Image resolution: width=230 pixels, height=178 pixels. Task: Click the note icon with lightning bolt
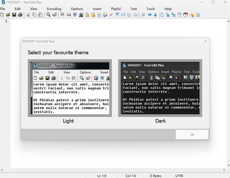click(x=198, y=15)
